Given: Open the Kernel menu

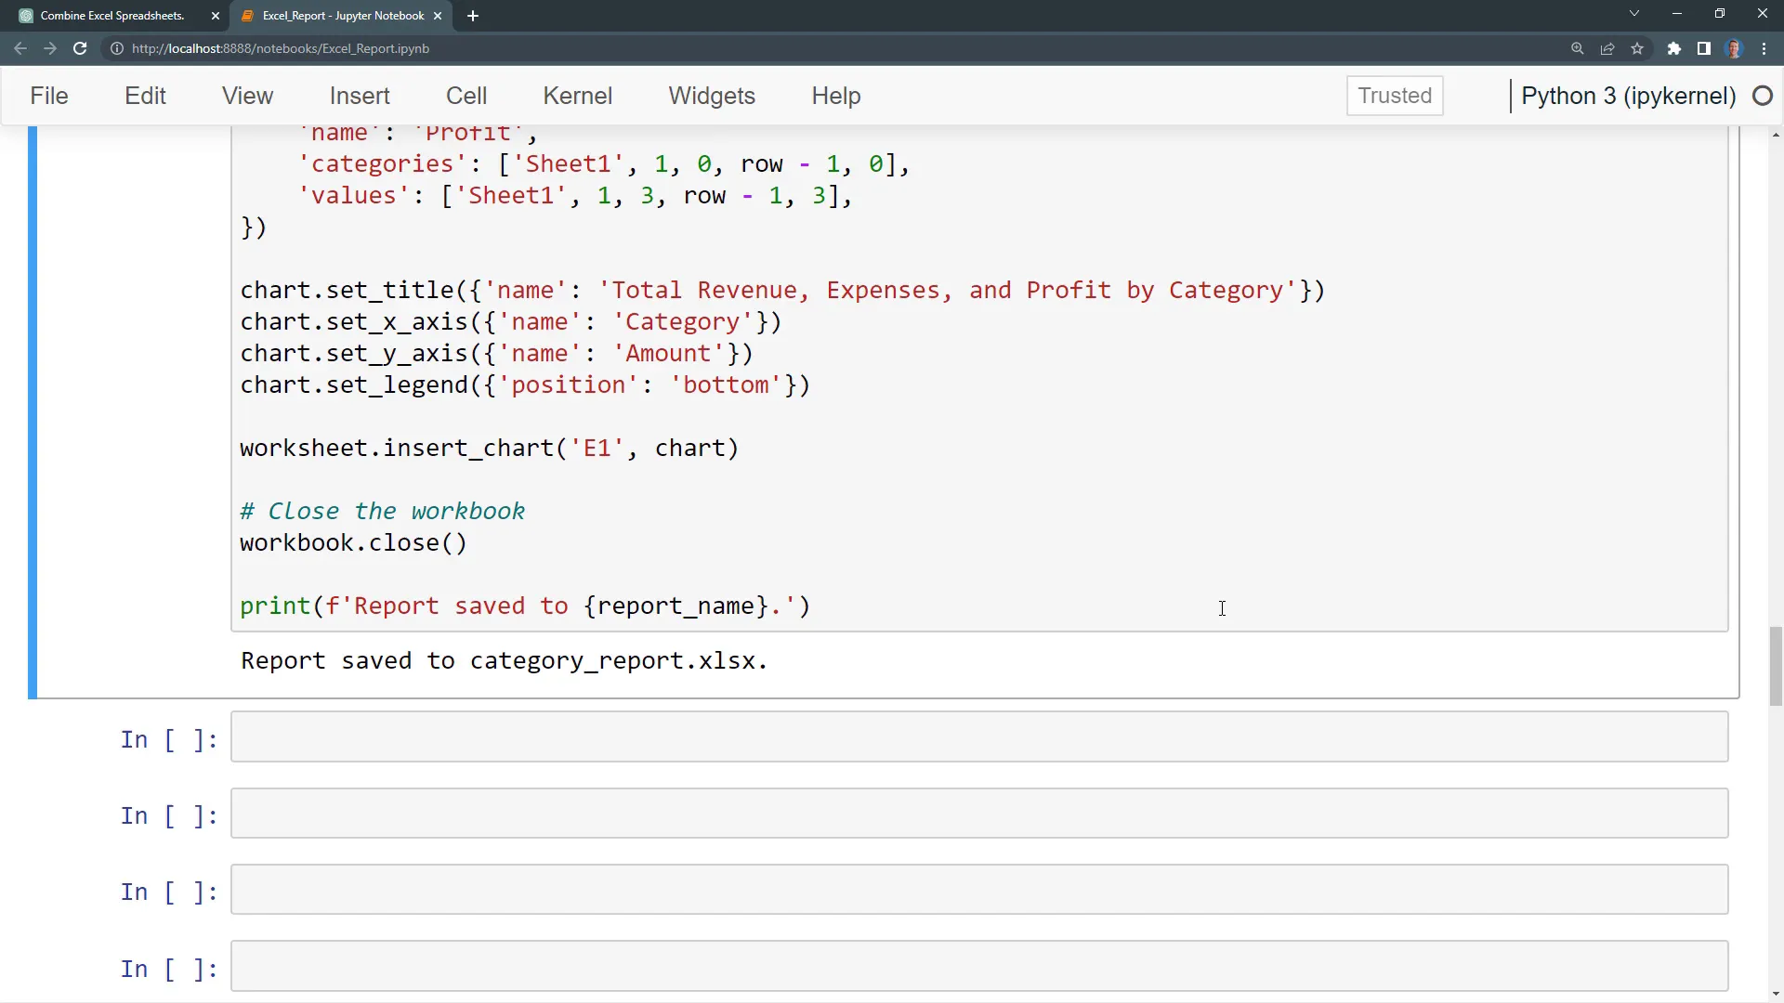Looking at the screenshot, I should (577, 96).
